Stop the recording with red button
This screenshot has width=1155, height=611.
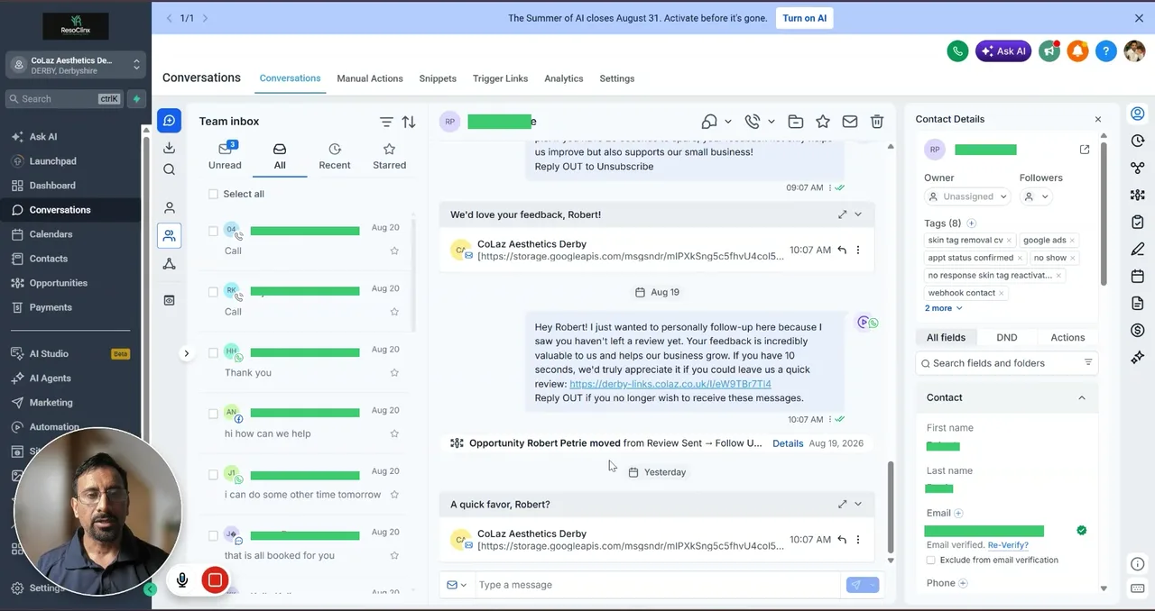click(215, 580)
